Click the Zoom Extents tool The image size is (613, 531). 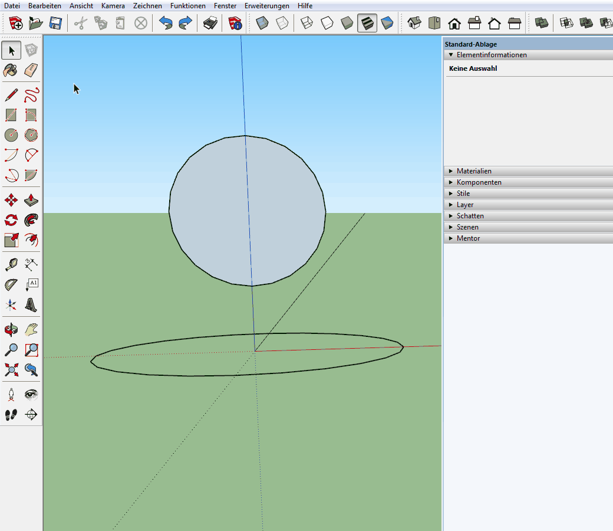point(11,370)
